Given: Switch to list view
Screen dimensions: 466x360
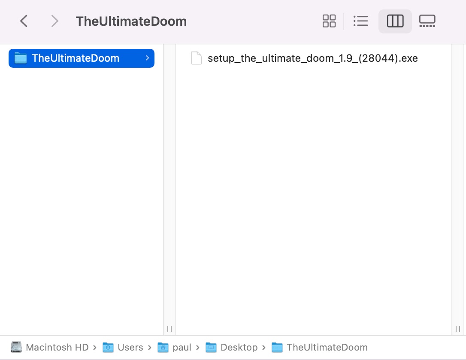Looking at the screenshot, I should click(361, 21).
